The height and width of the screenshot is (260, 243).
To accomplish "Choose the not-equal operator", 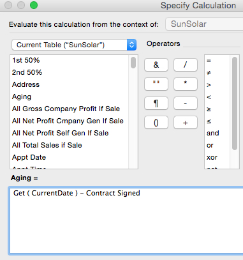I will 209,73.
